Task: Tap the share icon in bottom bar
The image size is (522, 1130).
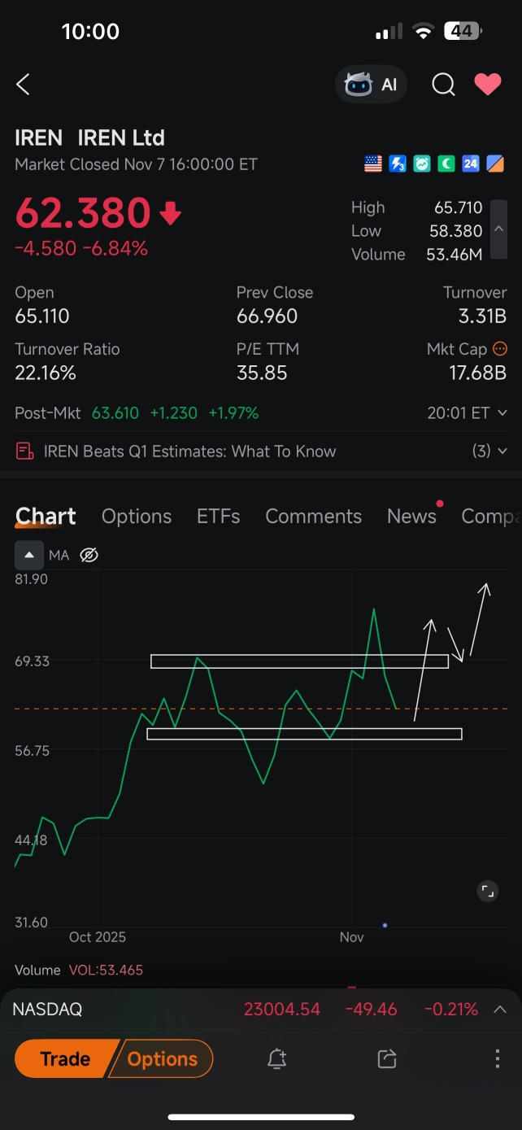Action: (387, 1058)
